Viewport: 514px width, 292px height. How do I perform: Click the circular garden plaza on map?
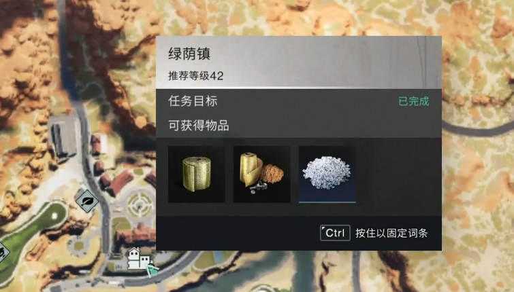pos(140,205)
